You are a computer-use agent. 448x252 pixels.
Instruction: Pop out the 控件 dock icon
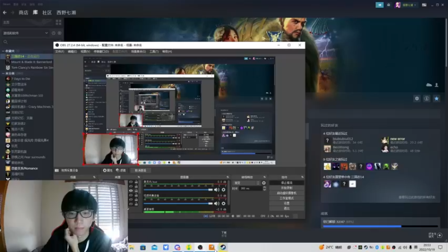[x=302, y=177]
